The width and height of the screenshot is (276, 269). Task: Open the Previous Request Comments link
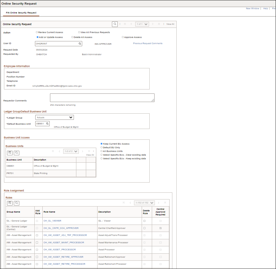click(148, 44)
